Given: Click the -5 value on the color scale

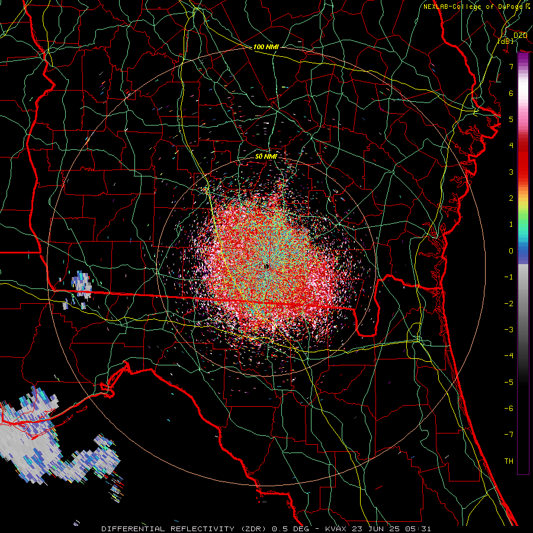Looking at the screenshot, I should (509, 383).
